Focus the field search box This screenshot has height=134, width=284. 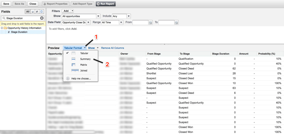coord(23,18)
